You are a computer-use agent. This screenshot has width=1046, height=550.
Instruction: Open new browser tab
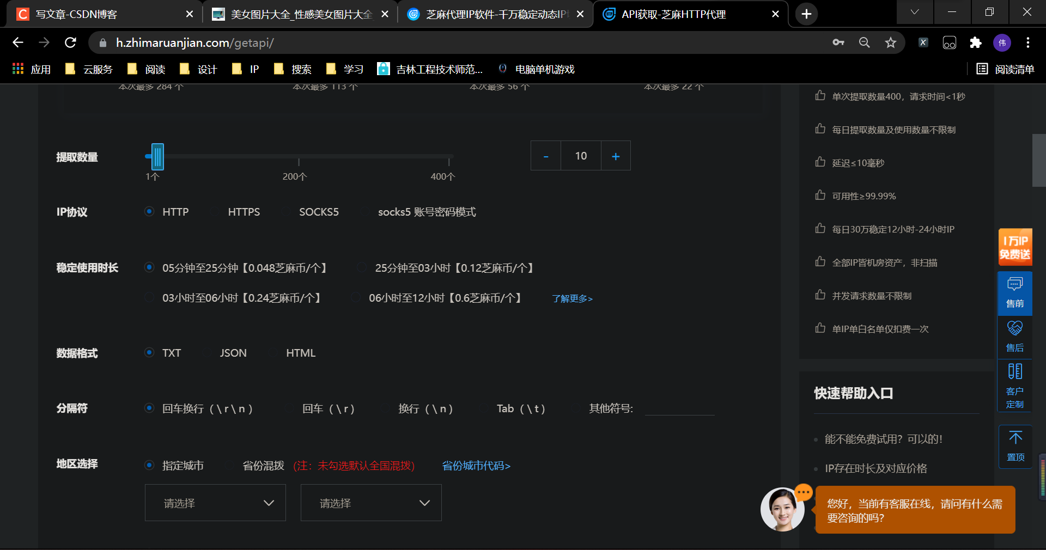click(x=807, y=14)
